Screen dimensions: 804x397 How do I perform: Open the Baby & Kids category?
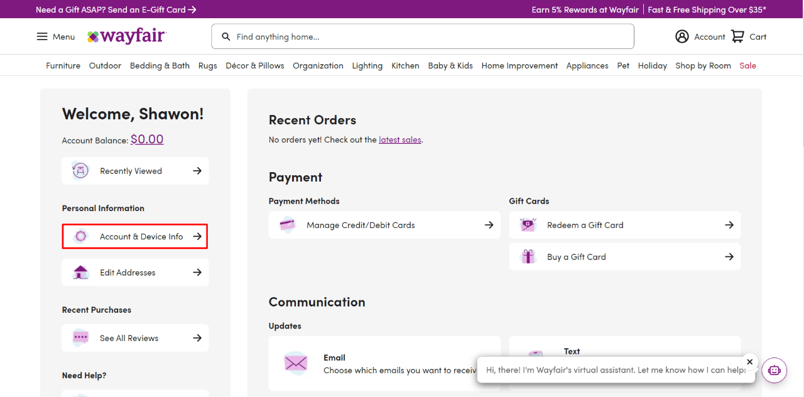pyautogui.click(x=450, y=65)
